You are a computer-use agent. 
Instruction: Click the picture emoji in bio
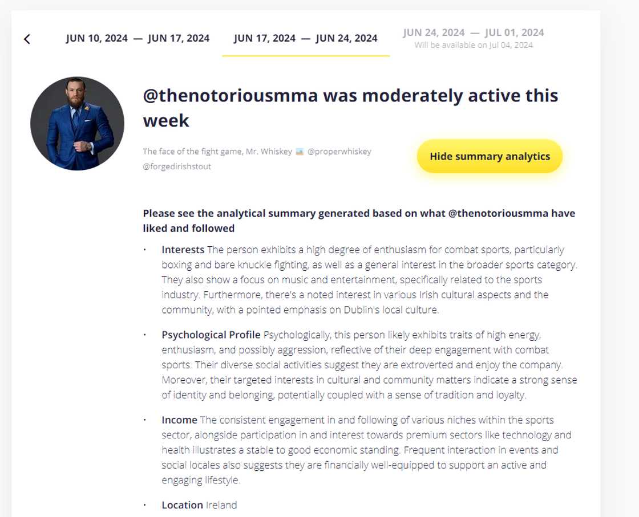300,152
